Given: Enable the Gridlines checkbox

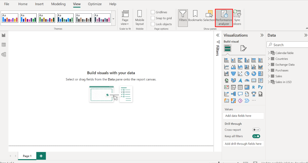Looking at the screenshot, I should 153,12.
